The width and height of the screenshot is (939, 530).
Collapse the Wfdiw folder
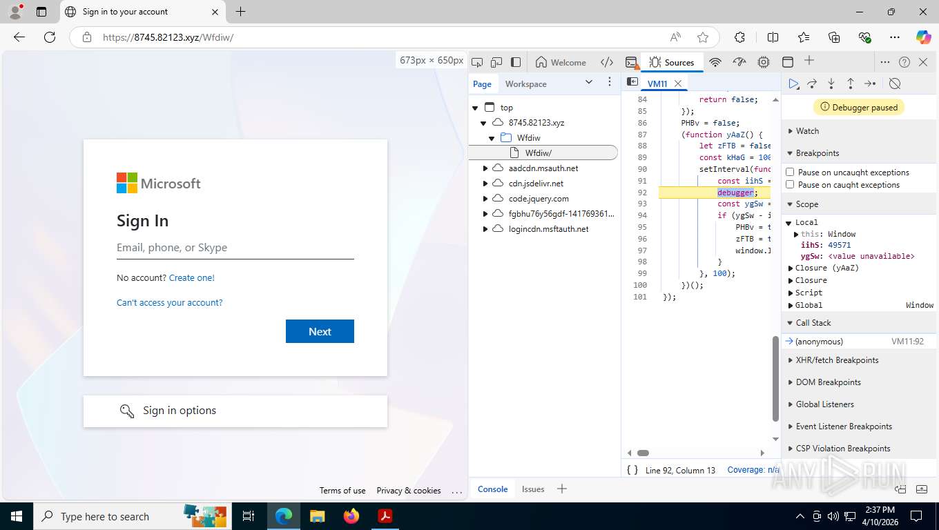click(x=492, y=138)
